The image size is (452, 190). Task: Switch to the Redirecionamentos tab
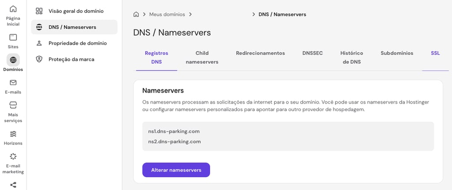click(x=260, y=53)
